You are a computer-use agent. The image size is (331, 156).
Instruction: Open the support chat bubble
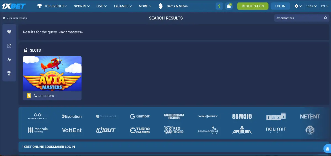point(327,149)
